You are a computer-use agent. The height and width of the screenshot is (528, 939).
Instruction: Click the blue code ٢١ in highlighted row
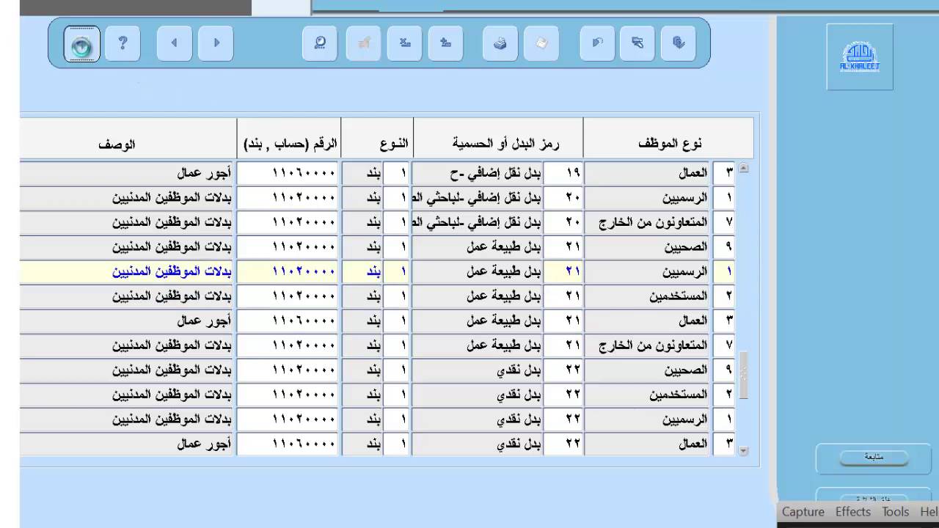tap(563, 271)
